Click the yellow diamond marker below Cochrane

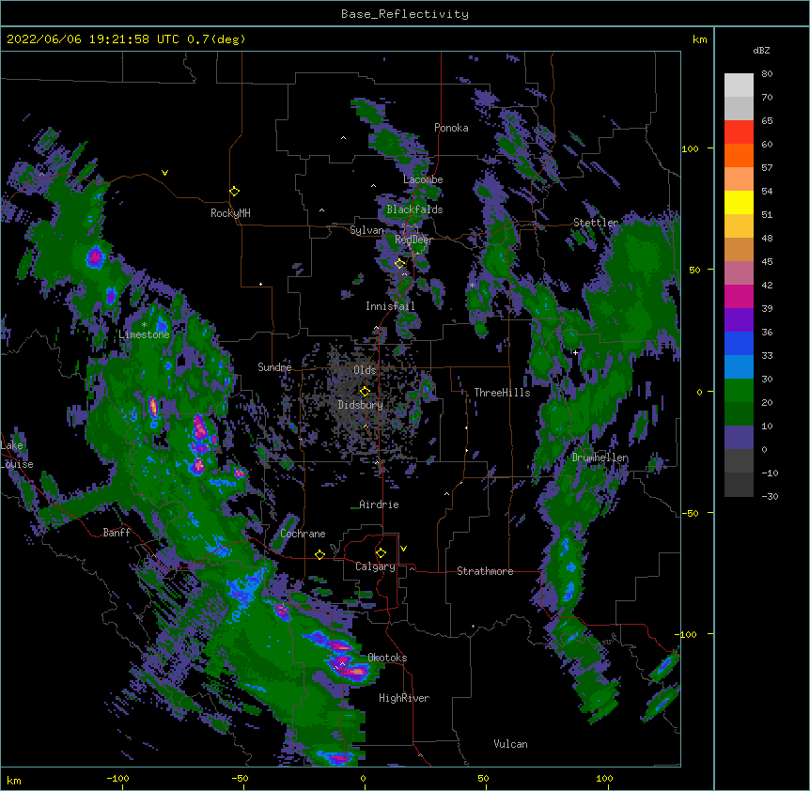[319, 554]
